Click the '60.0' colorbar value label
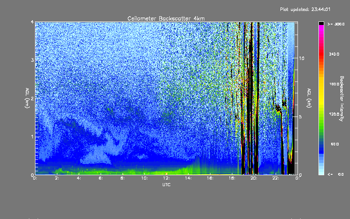The height and width of the screenshot is (219, 350). [335, 145]
